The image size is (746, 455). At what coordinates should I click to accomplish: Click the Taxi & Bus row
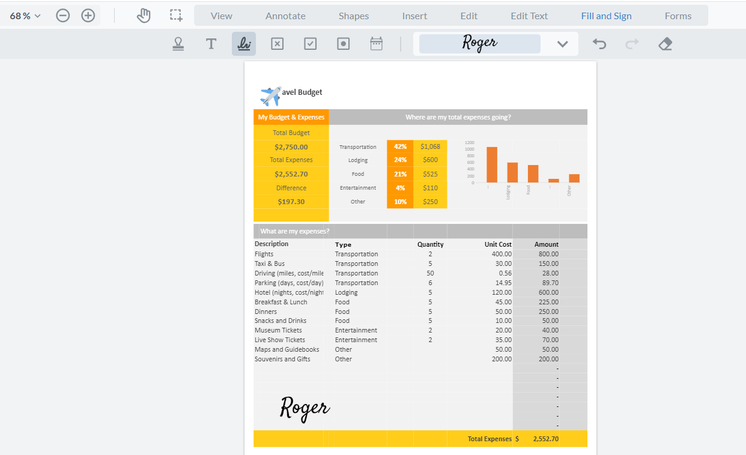point(270,264)
